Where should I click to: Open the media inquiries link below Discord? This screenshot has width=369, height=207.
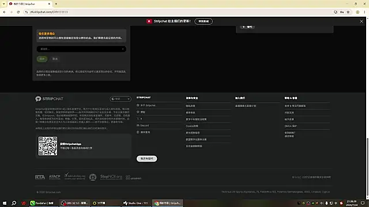(x=144, y=132)
